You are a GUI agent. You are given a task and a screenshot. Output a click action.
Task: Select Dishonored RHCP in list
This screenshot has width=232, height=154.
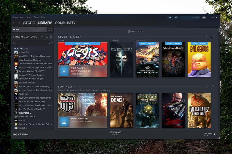[x=27, y=116]
